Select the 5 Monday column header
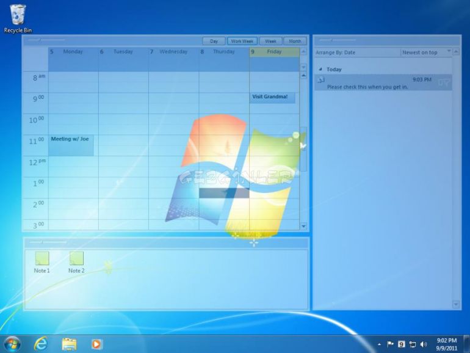The height and width of the screenshot is (353, 470). [73, 51]
